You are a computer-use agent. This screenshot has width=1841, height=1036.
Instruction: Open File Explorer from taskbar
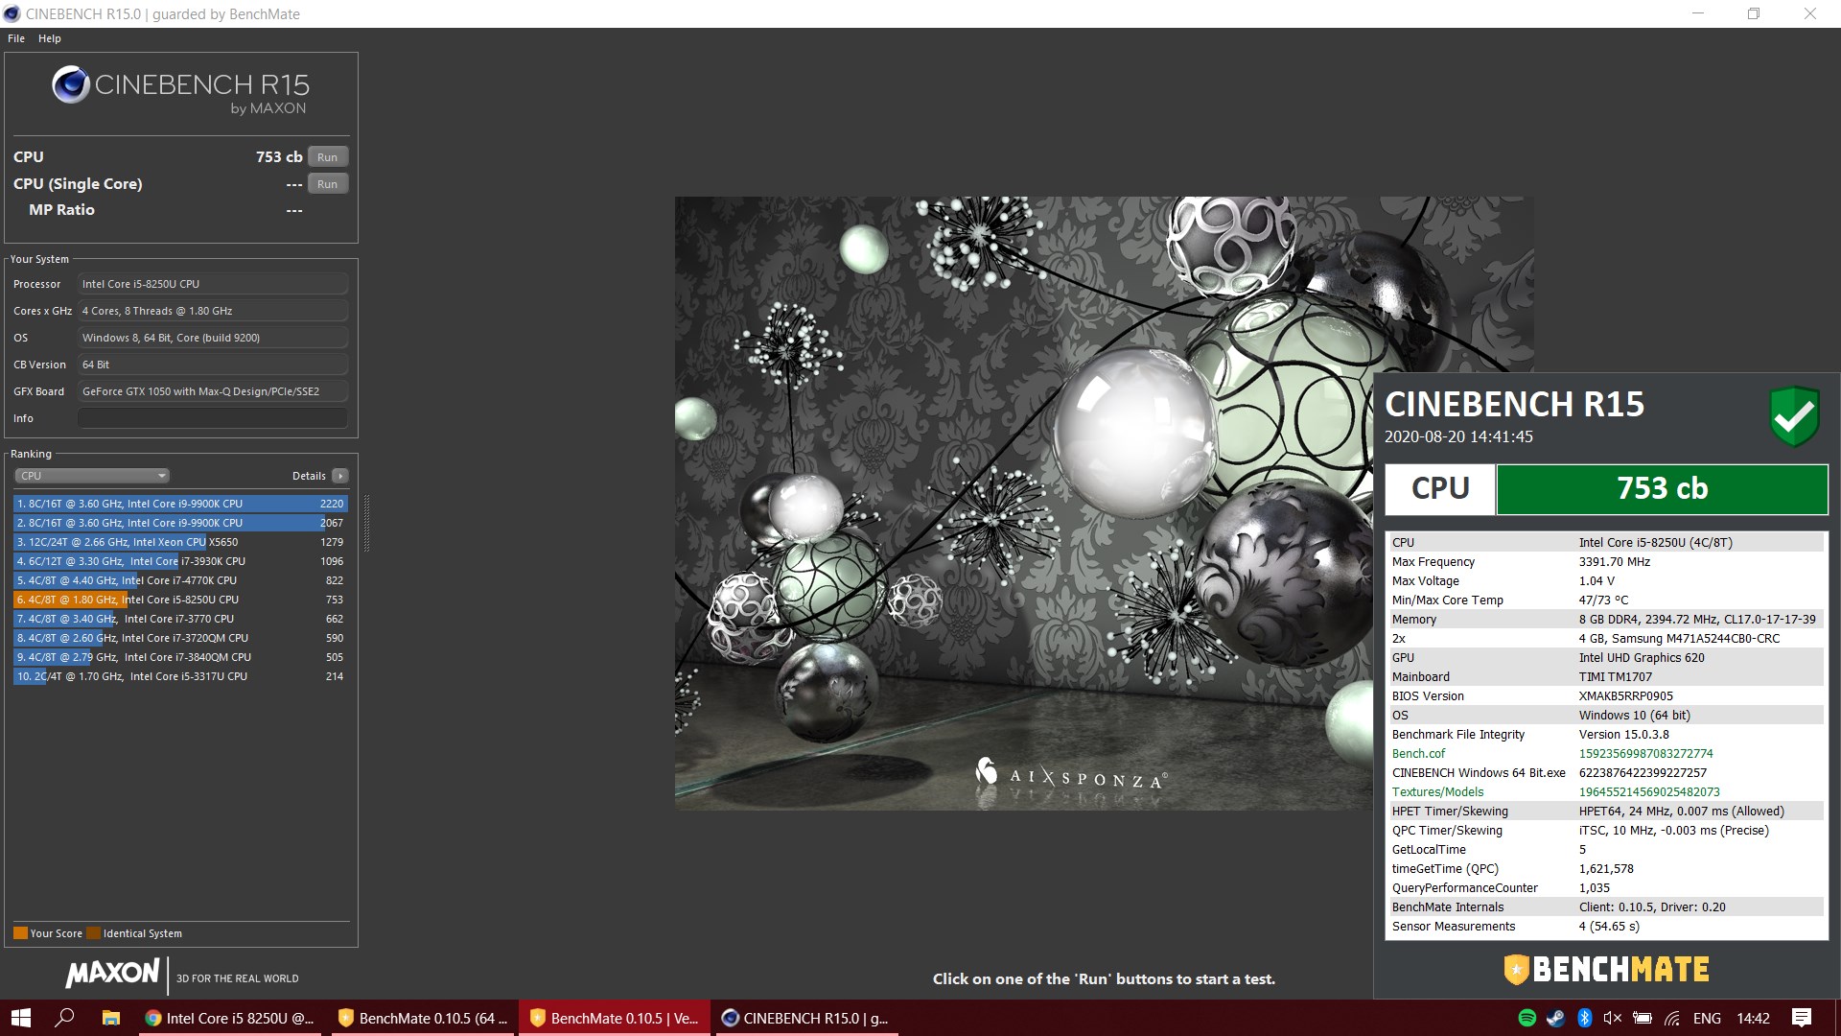(x=111, y=1018)
